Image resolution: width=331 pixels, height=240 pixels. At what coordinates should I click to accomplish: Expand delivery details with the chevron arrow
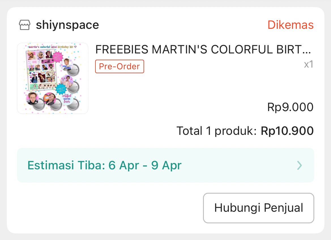(300, 165)
